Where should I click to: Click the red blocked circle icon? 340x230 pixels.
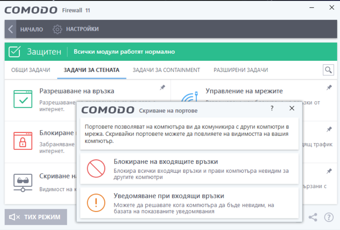[96, 168]
